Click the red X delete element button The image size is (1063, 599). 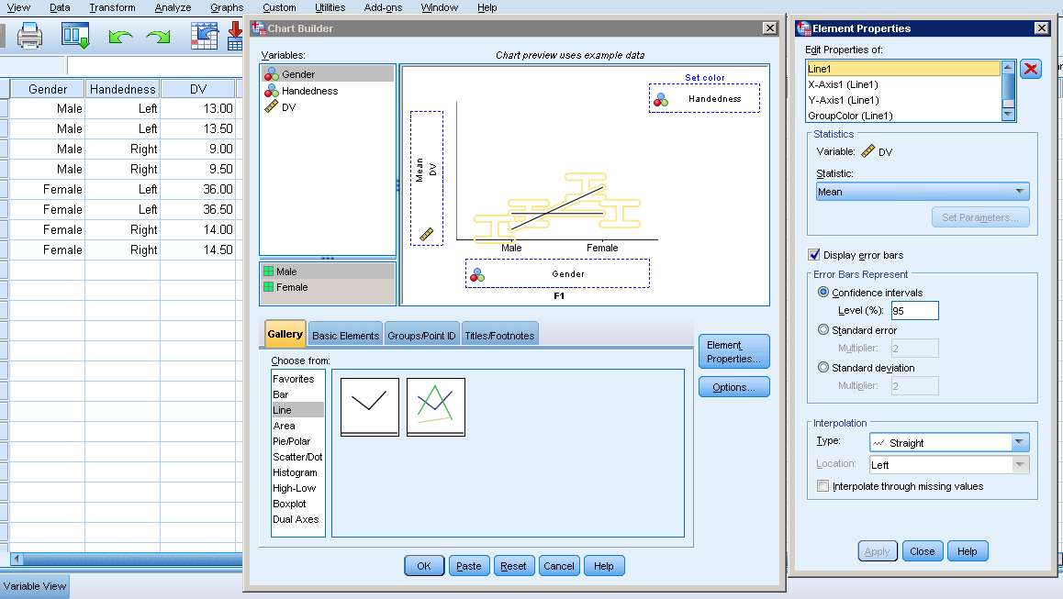pyautogui.click(x=1031, y=70)
